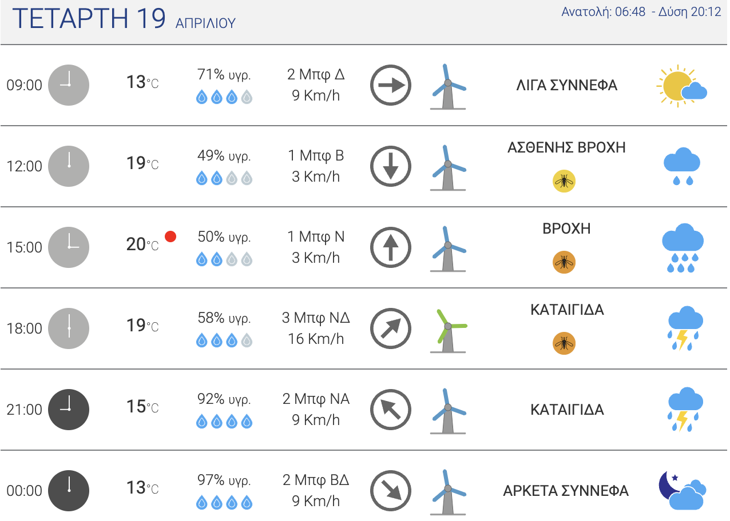Click the ΤΕΤΑΡΤΗ 19 date header
Screen dimensions: 730x521
89,18
